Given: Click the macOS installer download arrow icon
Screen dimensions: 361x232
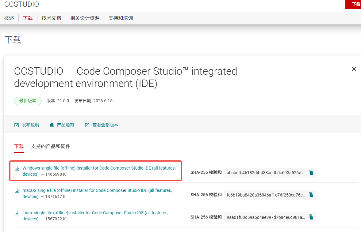Looking at the screenshot, I should tap(17, 191).
